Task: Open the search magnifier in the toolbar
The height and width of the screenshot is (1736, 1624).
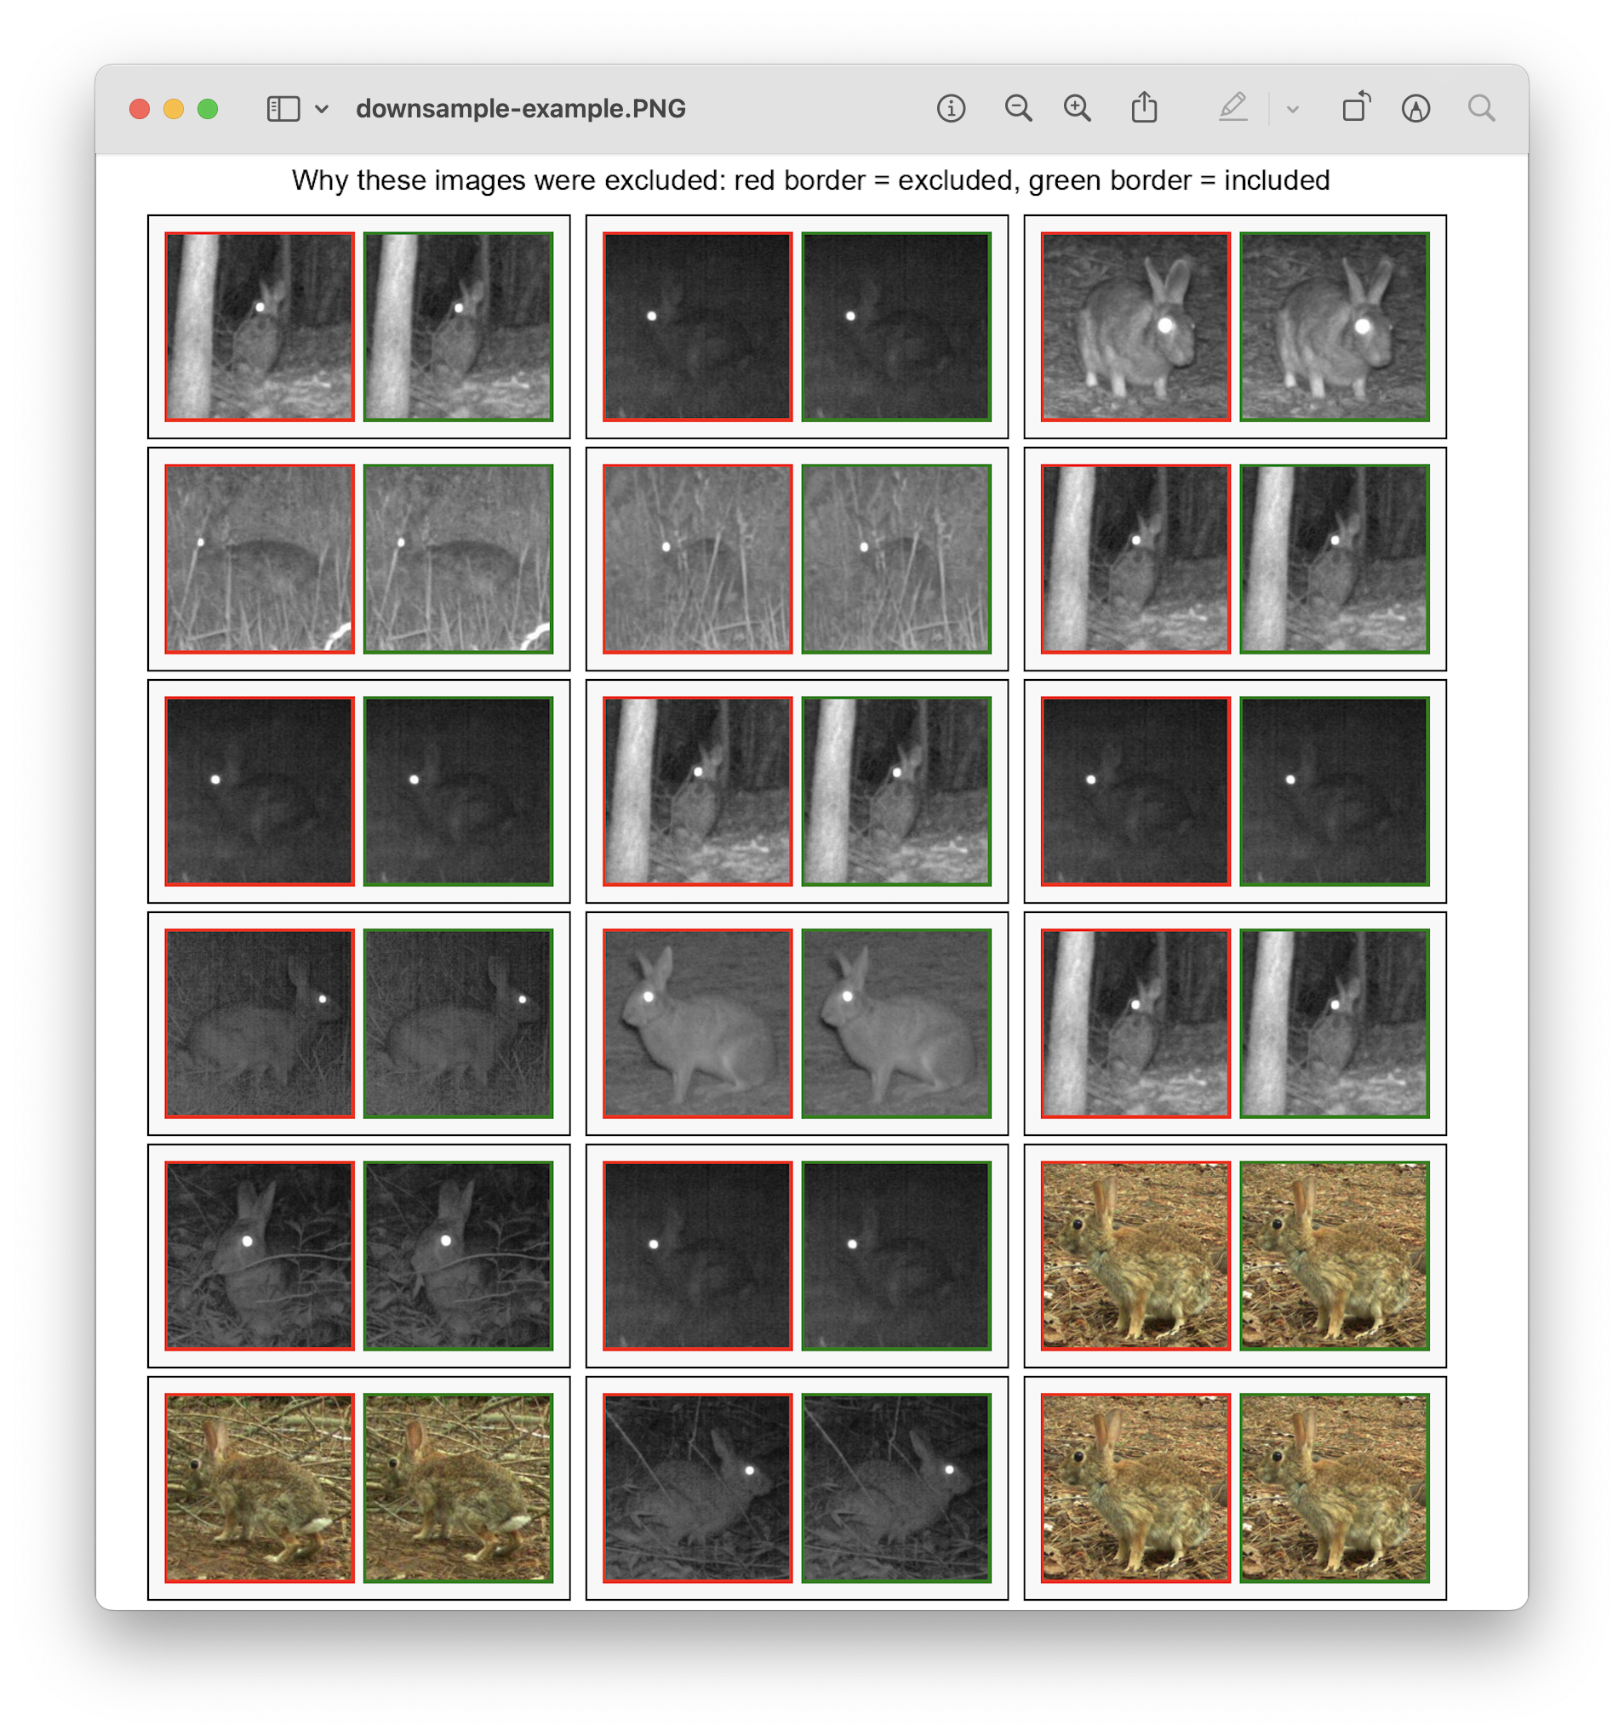Action: (x=1481, y=108)
